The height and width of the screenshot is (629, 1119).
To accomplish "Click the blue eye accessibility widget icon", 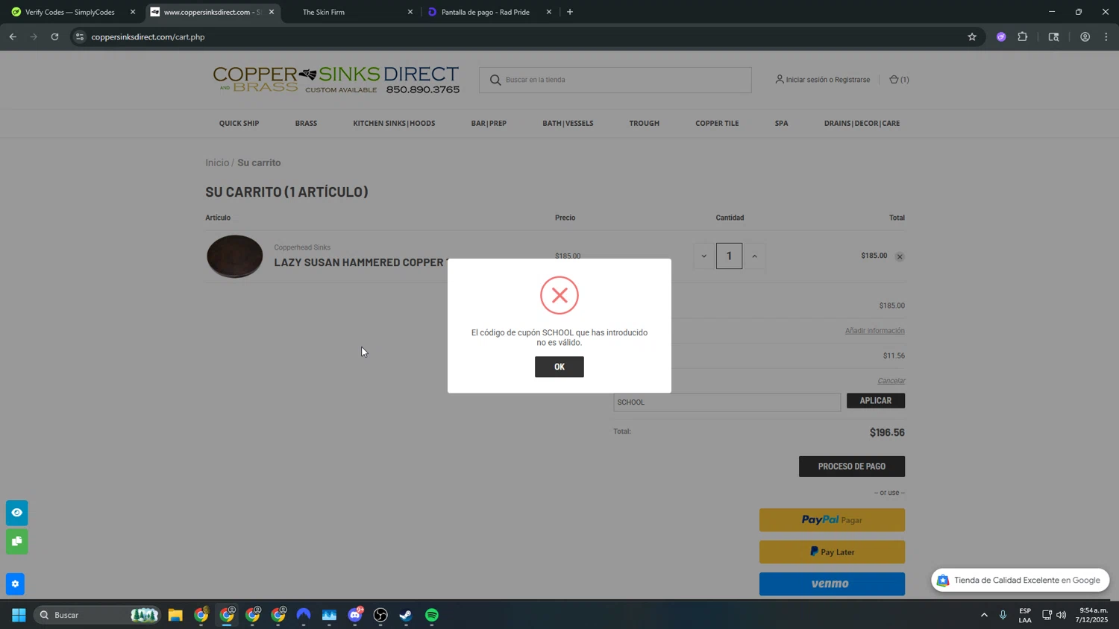I will 16,513.
